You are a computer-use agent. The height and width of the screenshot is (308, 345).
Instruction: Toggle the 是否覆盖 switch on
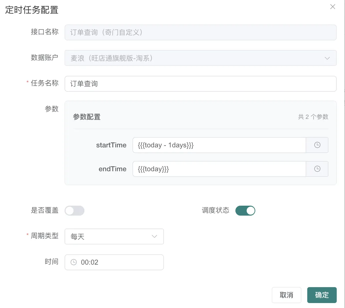(x=74, y=211)
